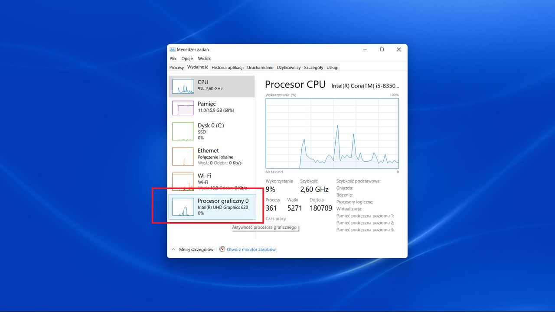Select the Wi-Fi activity graph icon
This screenshot has width=555, height=312.
[x=183, y=182]
